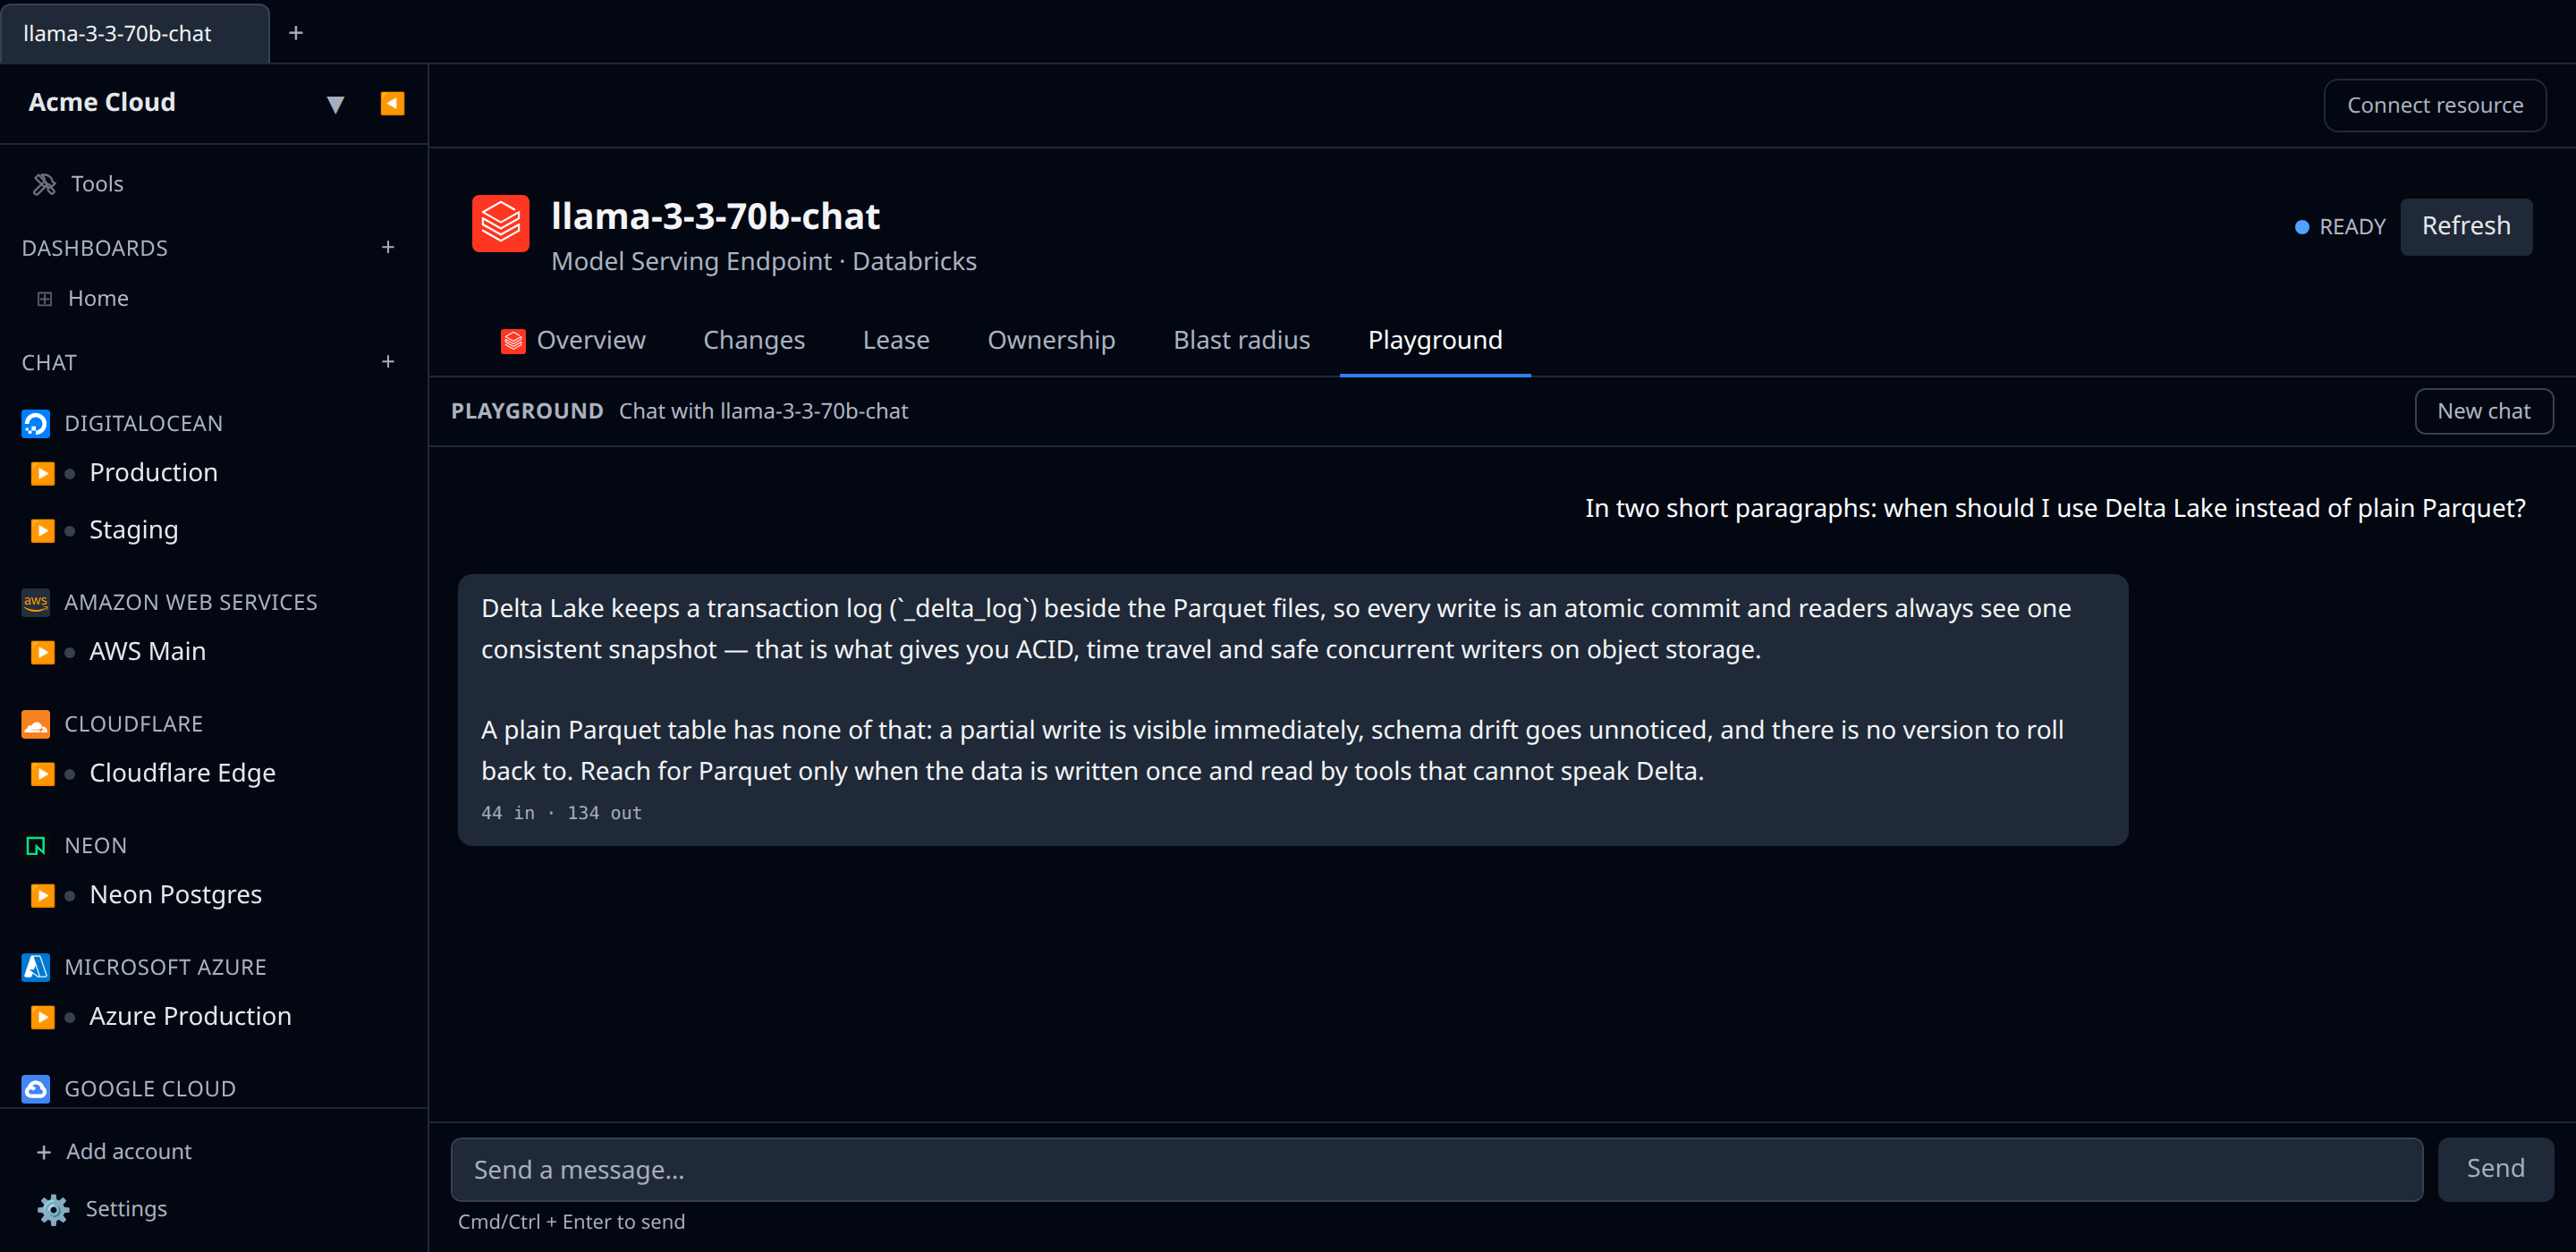Click the Tools wrench icon

tap(44, 184)
